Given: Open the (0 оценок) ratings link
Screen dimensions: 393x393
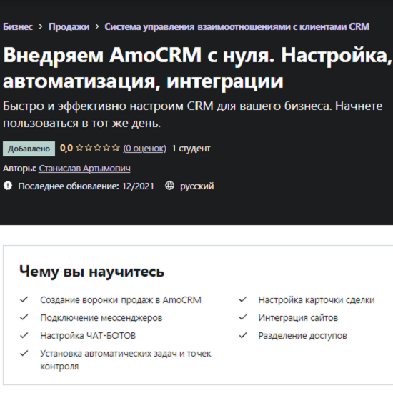Looking at the screenshot, I should (144, 149).
